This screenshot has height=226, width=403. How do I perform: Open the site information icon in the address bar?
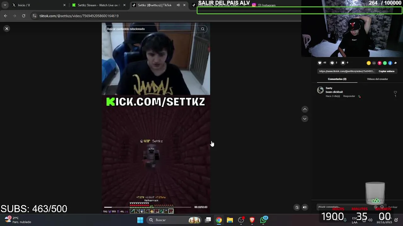[x=34, y=16]
